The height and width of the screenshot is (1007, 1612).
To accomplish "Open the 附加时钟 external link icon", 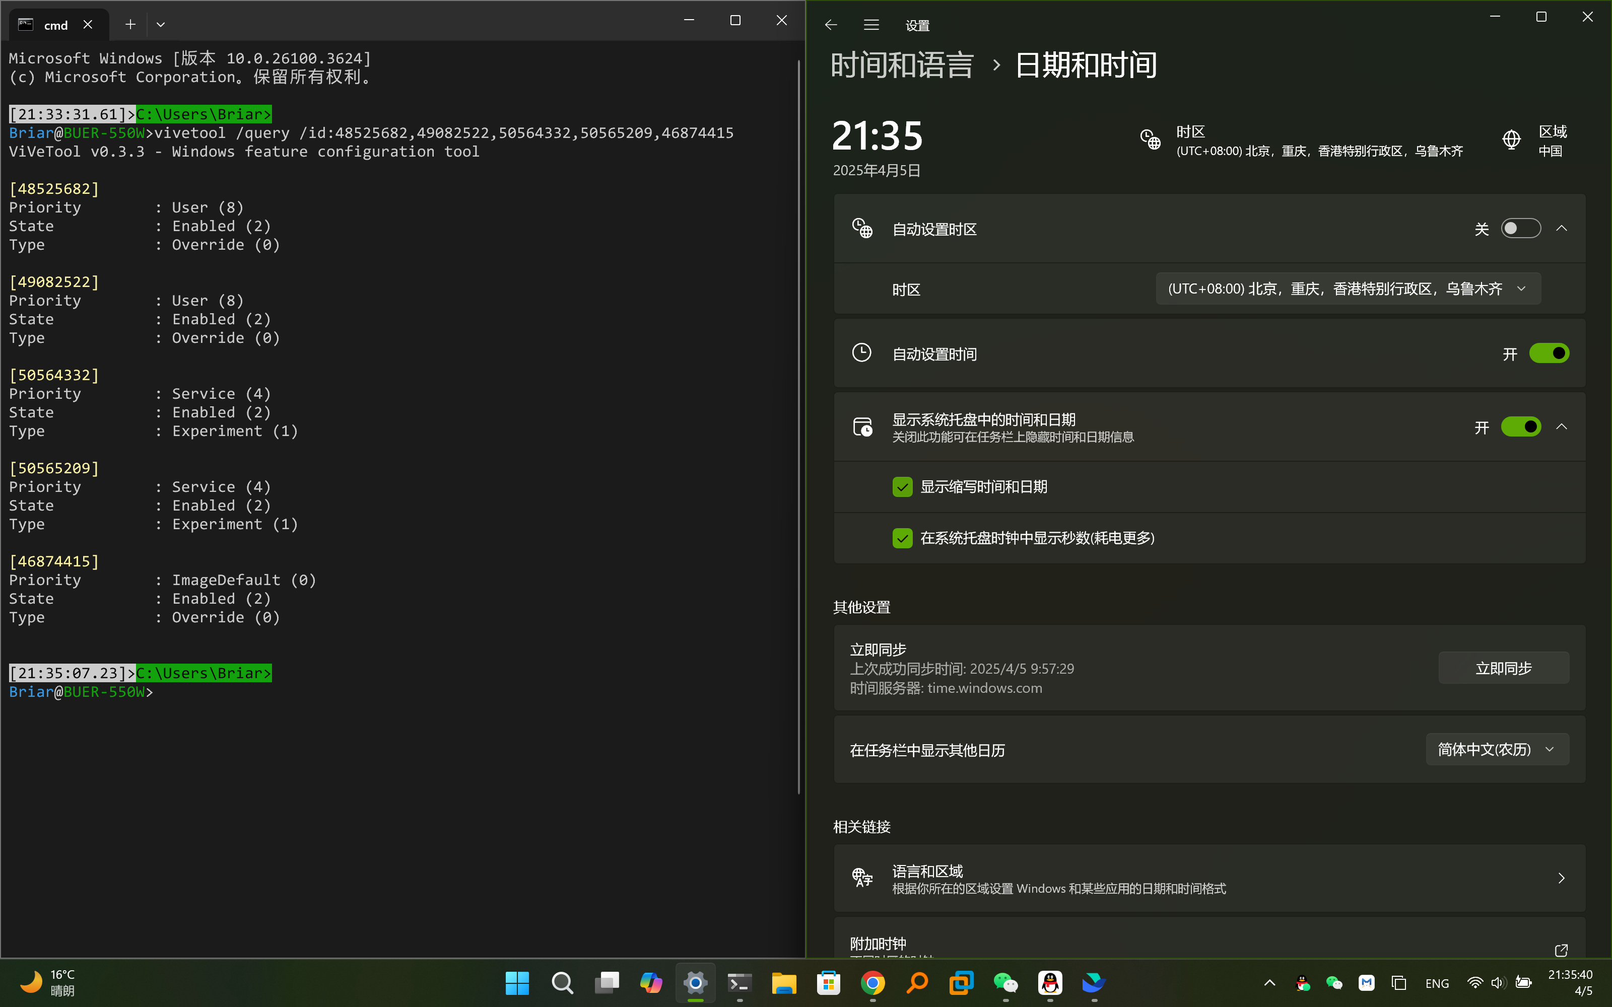I will pos(1561,950).
